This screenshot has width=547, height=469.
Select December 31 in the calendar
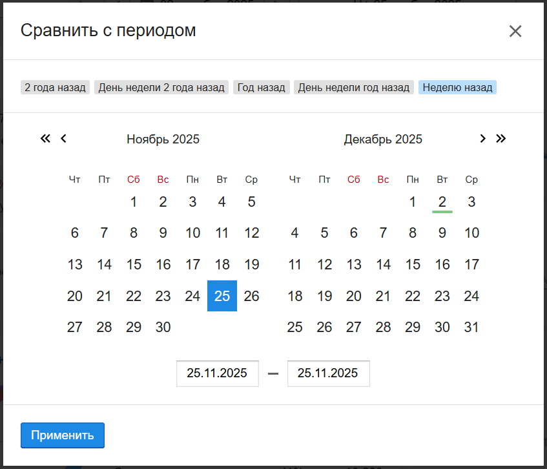pos(471,328)
